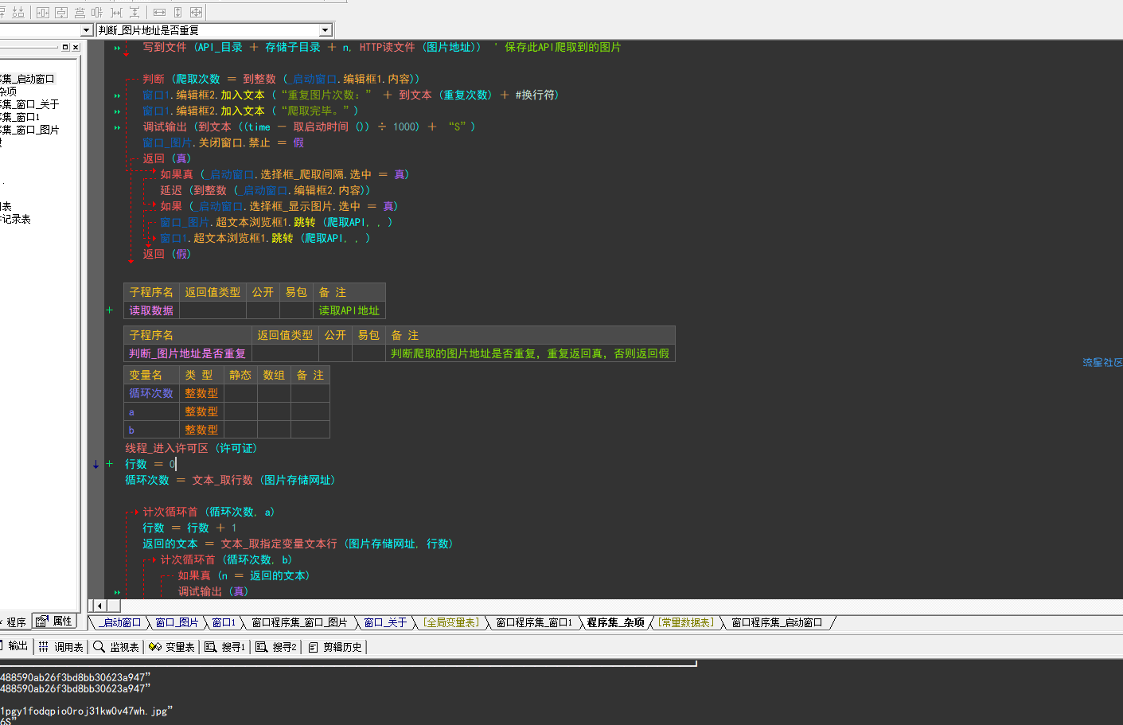Screen dimensions: 1123x725
Task: Select the 记录表 item in the project tree
Action: pos(15,219)
